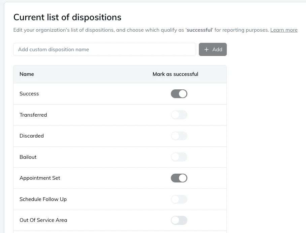Click the Mark as successful column header
Image resolution: width=306 pixels, height=233 pixels.
point(175,74)
